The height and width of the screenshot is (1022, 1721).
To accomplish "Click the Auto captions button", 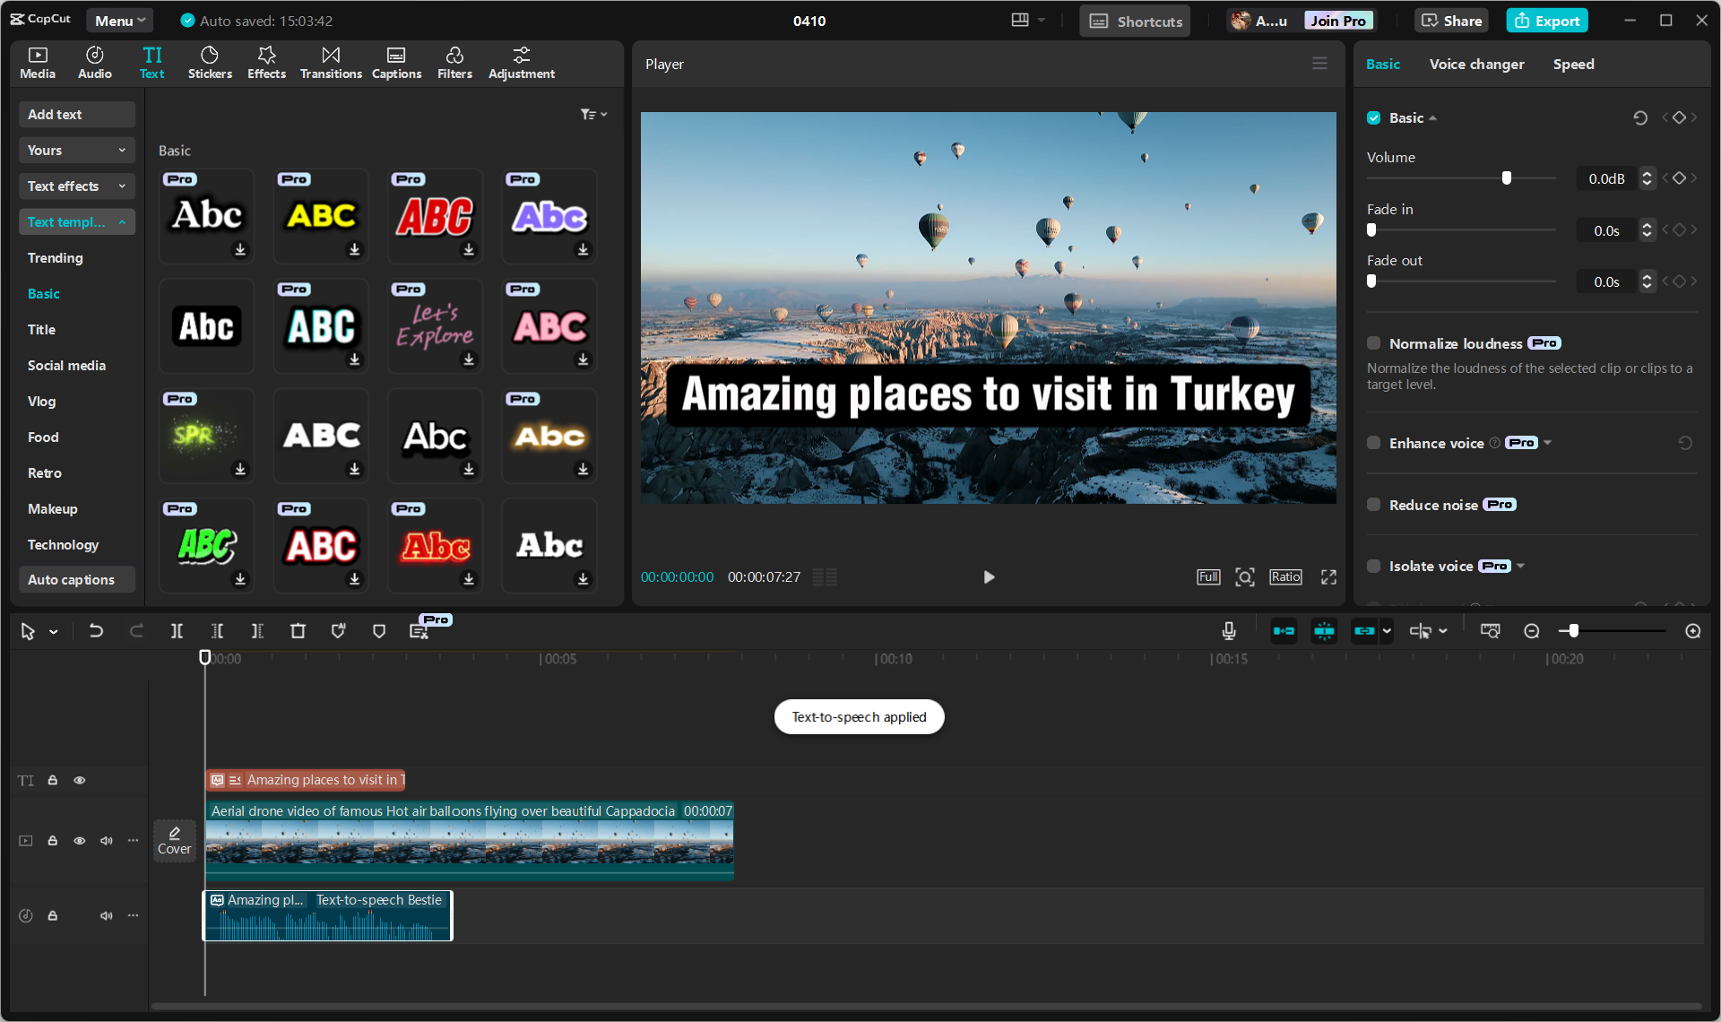I will click(x=72, y=580).
